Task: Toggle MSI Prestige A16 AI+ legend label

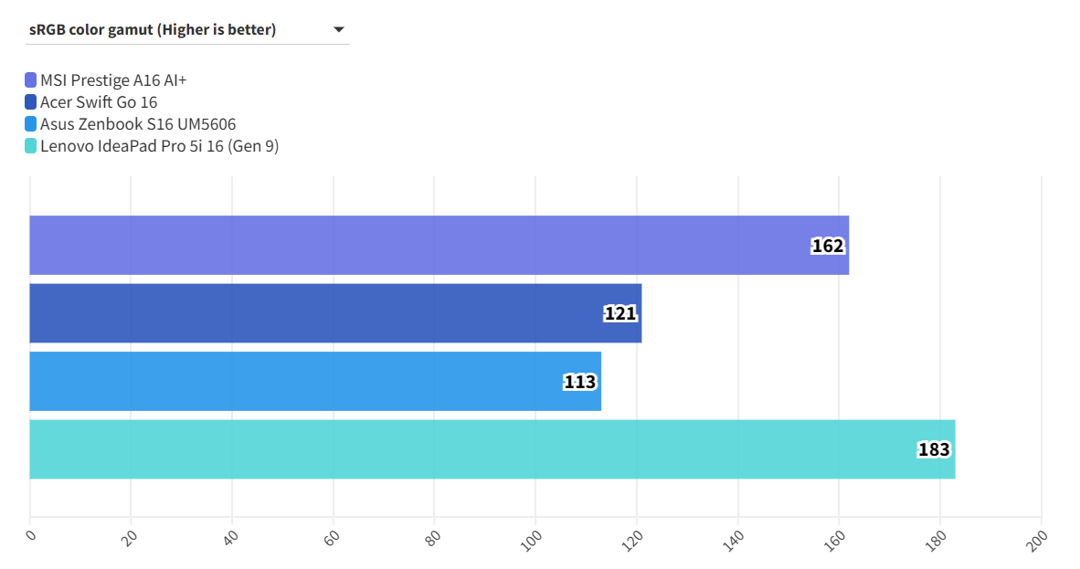Action: [x=113, y=80]
